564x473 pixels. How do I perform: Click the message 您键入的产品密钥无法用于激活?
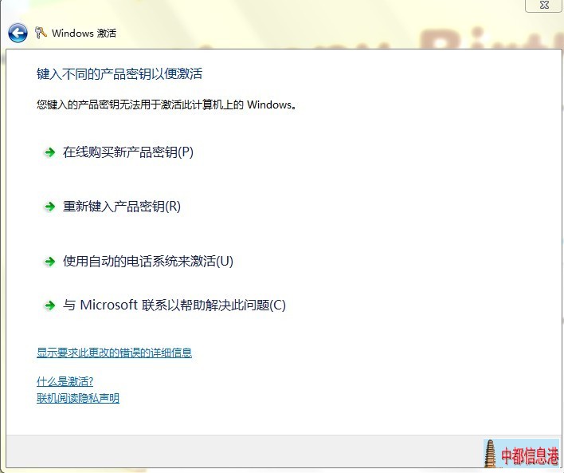pyautogui.click(x=166, y=104)
